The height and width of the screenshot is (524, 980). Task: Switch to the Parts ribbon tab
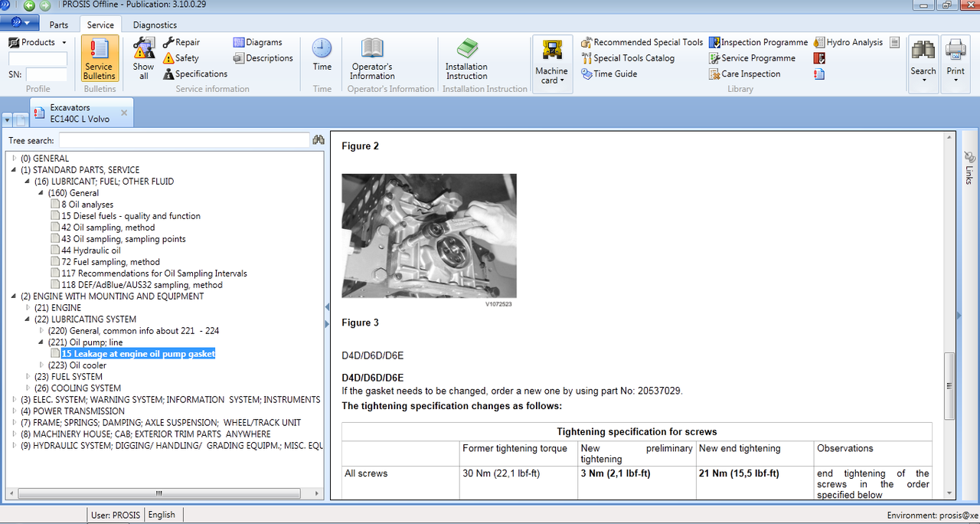pyautogui.click(x=59, y=25)
